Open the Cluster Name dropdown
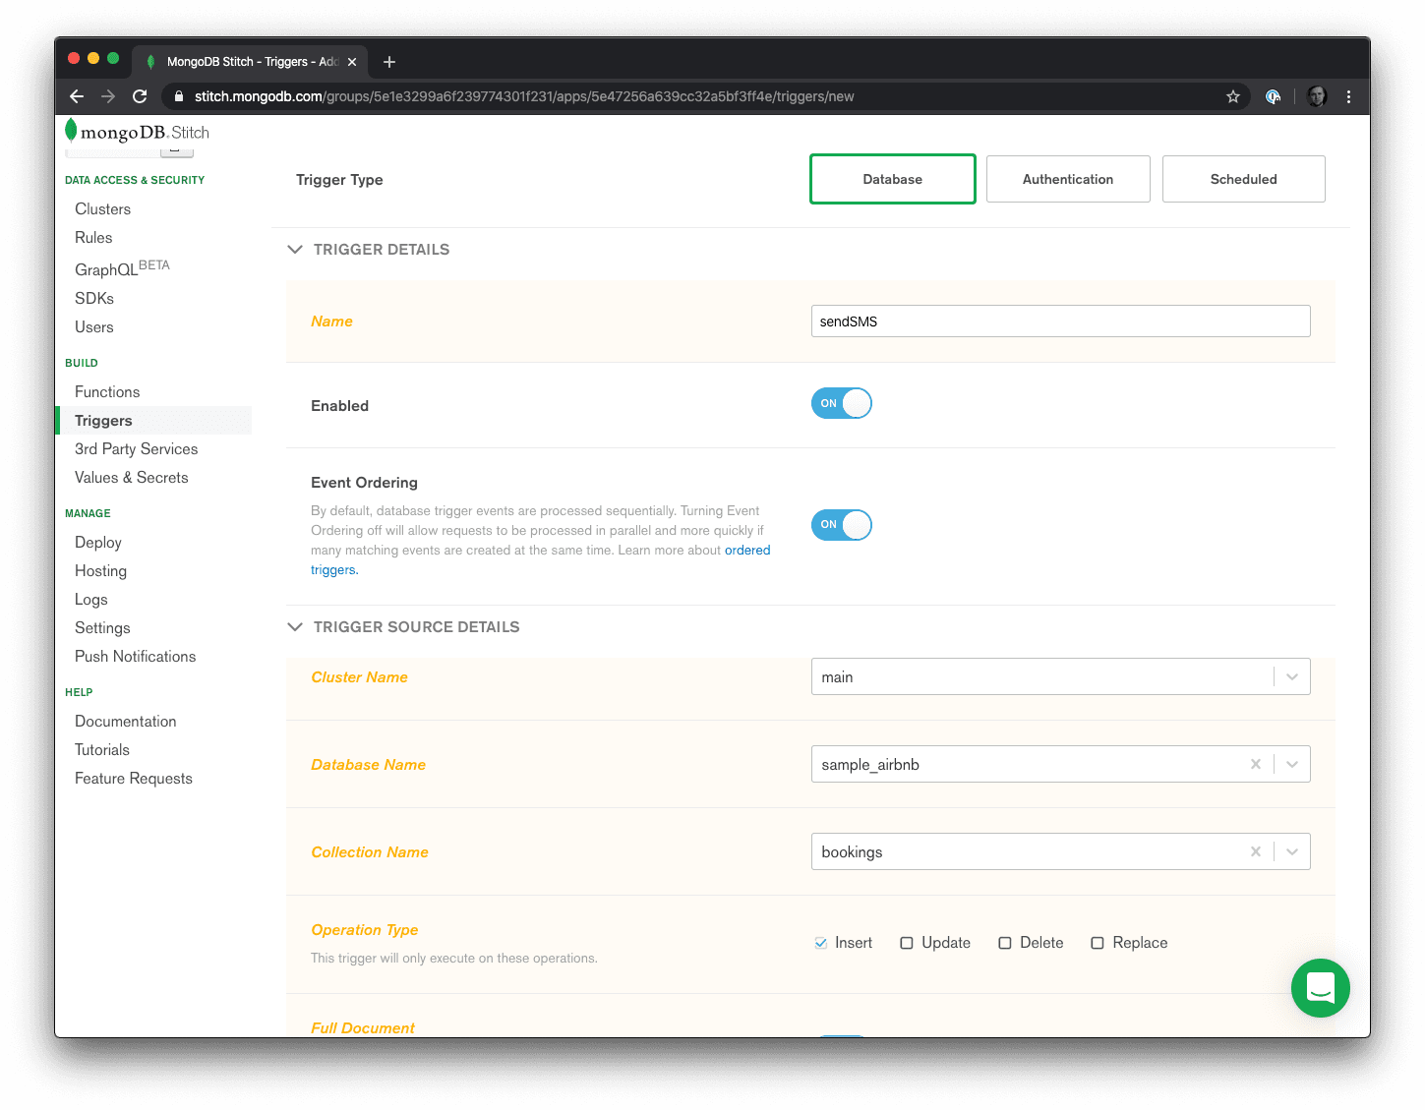1425x1110 pixels. 1291,676
